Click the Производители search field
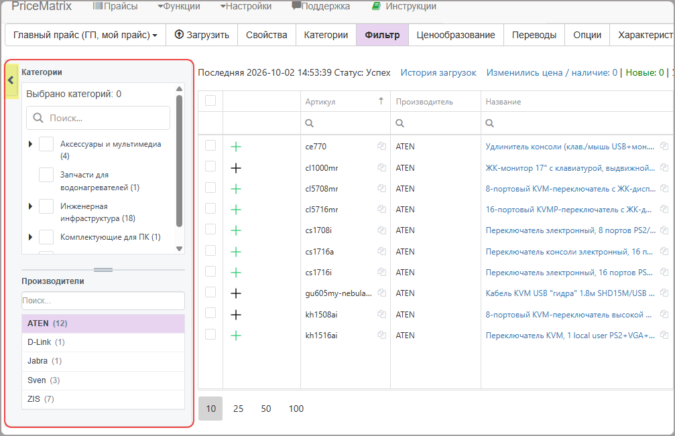The image size is (675, 436). pyautogui.click(x=103, y=301)
